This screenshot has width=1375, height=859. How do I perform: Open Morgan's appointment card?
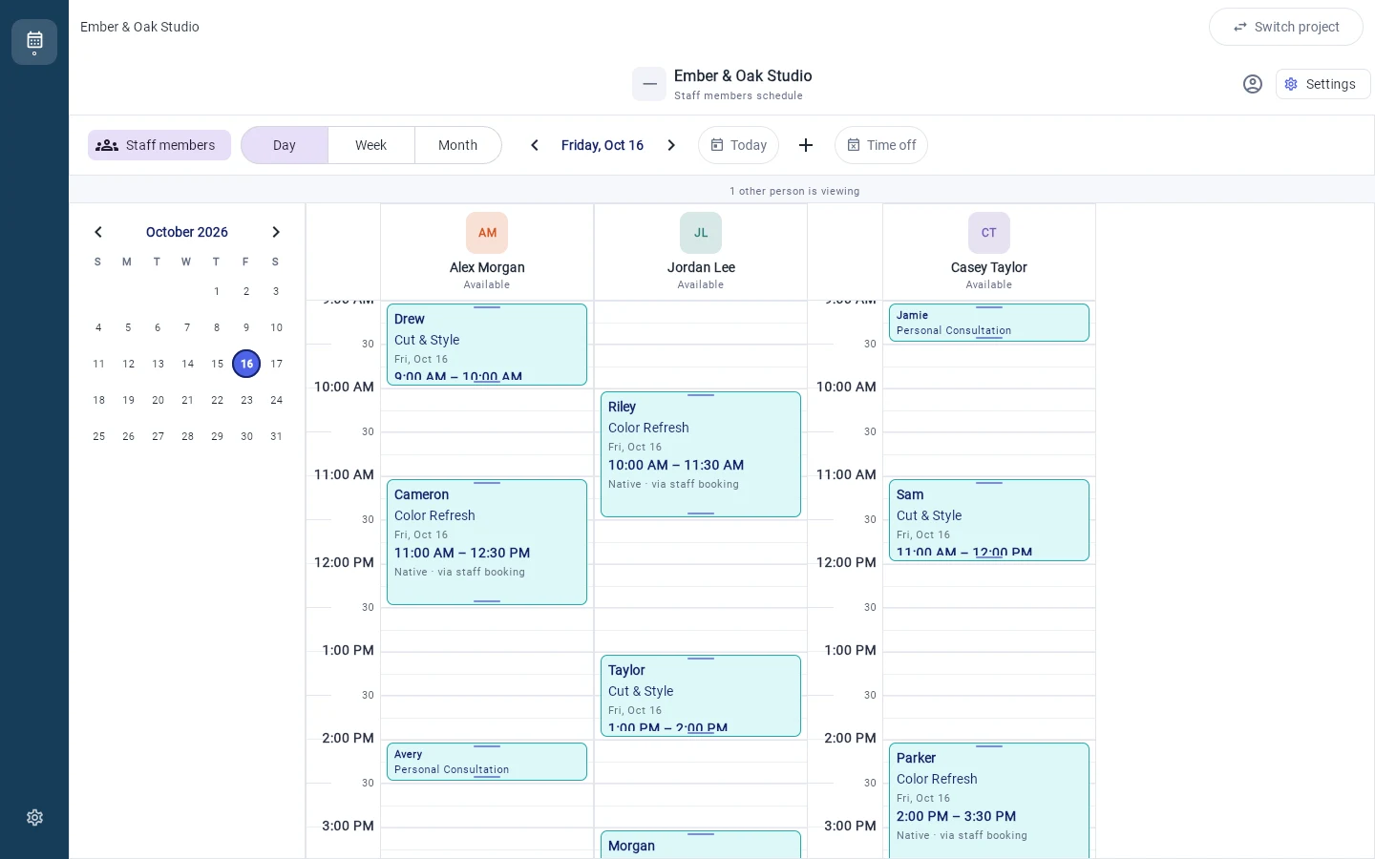point(701,845)
